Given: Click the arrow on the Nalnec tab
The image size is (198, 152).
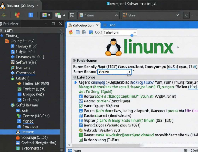Looking at the screenshot, I should point(117,16).
